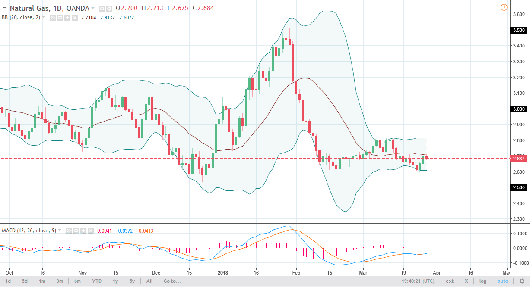Click the Apr label on time axis
The width and height of the screenshot is (530, 287).
click(x=437, y=273)
